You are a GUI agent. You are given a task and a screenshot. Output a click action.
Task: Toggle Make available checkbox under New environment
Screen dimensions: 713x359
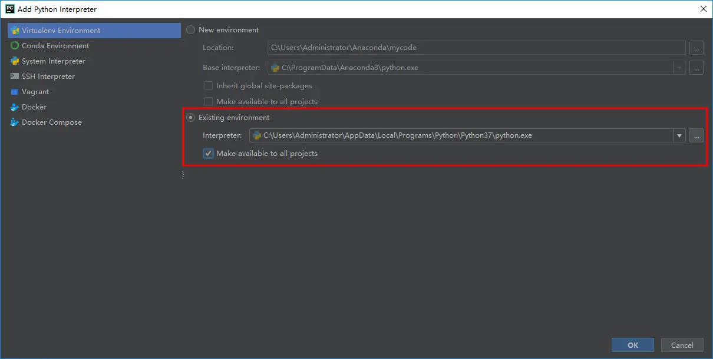(x=208, y=102)
